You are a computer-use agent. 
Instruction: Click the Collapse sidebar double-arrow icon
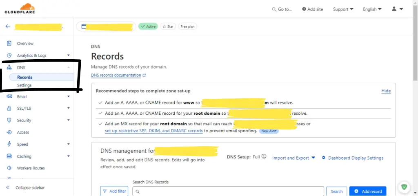(x=8, y=187)
